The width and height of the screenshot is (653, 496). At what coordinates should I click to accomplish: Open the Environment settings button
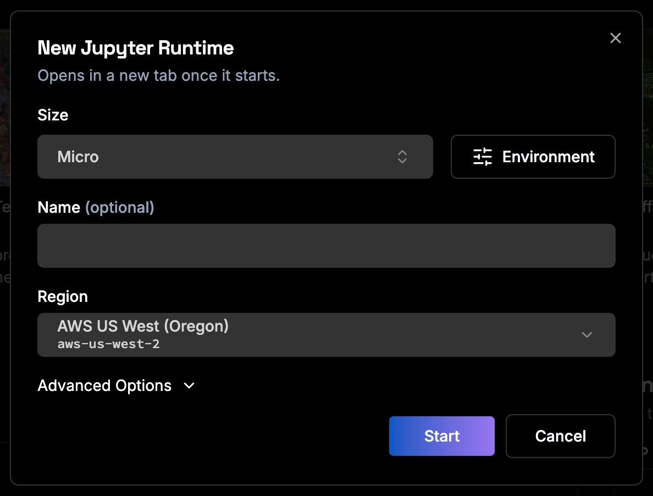click(533, 157)
